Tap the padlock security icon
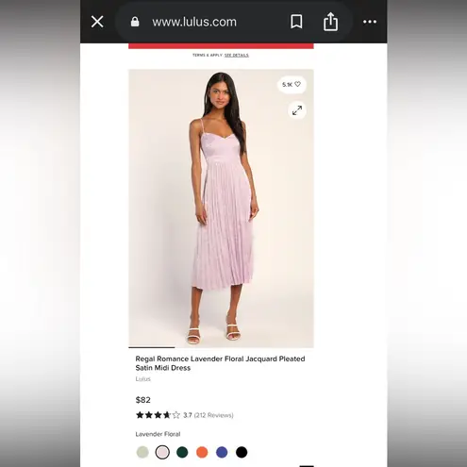The image size is (467, 467). point(135,22)
